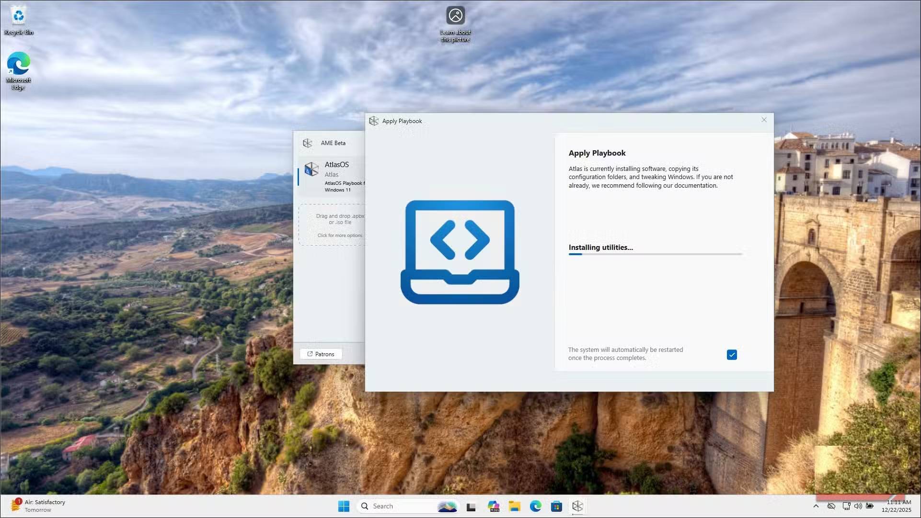Image resolution: width=921 pixels, height=518 pixels.
Task: Click the Apply Playbook title bar icon
Action: 374,121
